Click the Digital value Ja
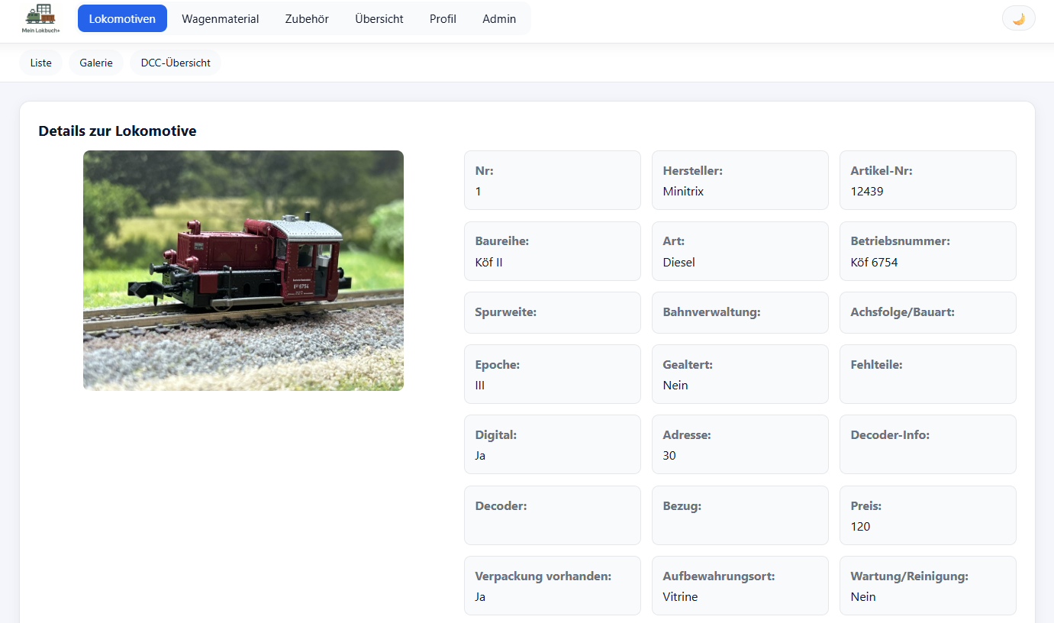 pos(480,455)
